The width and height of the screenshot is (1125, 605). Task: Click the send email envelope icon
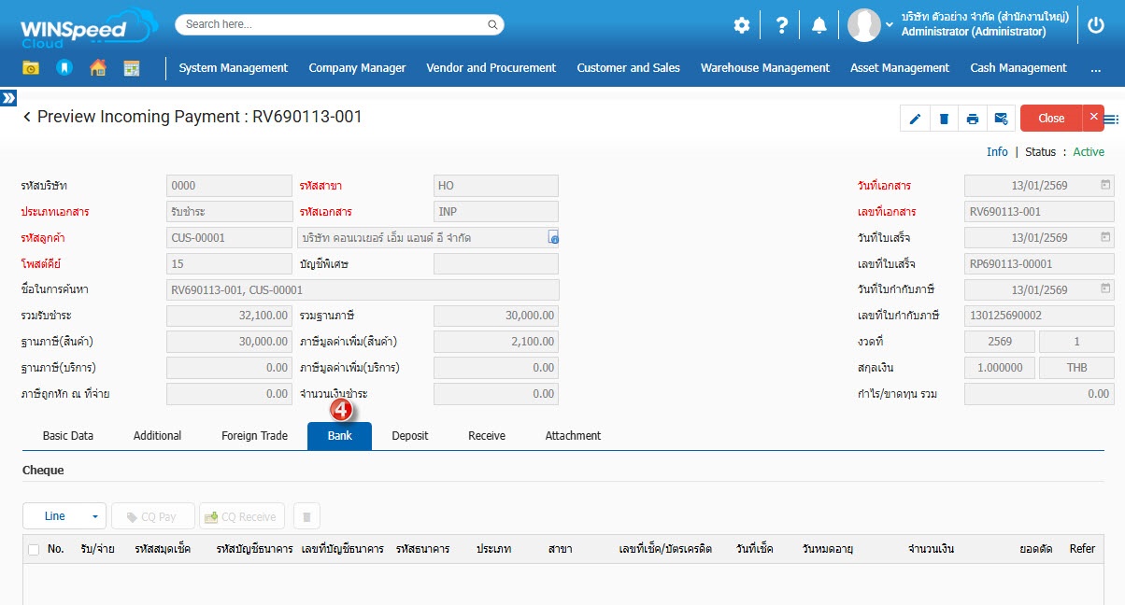[1001, 119]
